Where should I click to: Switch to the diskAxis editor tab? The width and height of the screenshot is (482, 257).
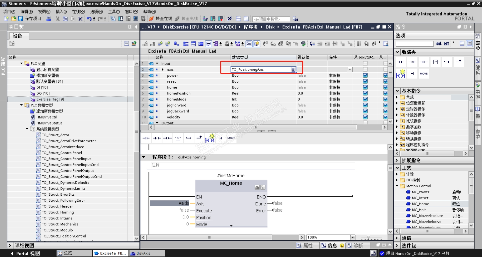(x=147, y=253)
